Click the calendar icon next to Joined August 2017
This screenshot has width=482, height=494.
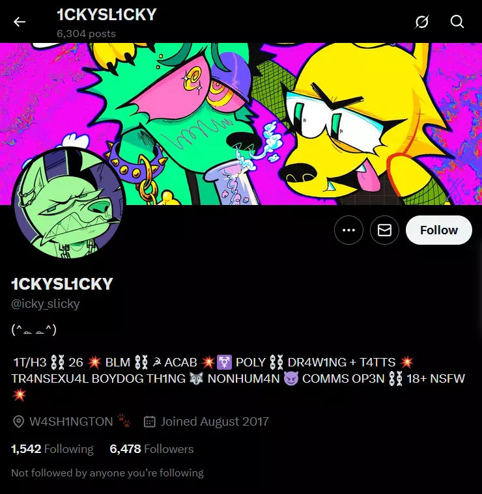pyautogui.click(x=149, y=422)
